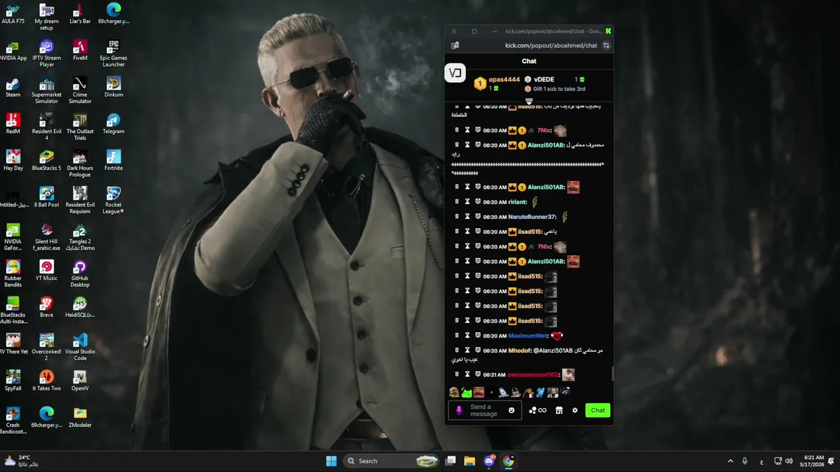Select the Epic Games Launcher shortcut
The image size is (840, 472).
[114, 53]
